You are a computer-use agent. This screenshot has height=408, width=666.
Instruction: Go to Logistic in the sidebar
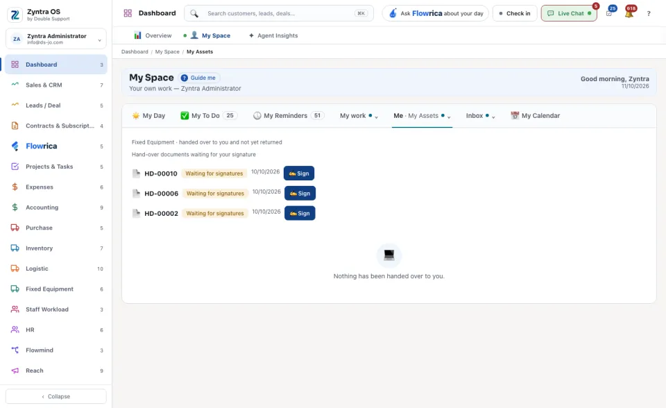coord(56,269)
